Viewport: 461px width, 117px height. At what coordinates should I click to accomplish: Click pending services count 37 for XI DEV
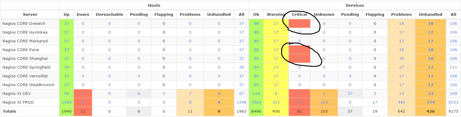[350, 94]
